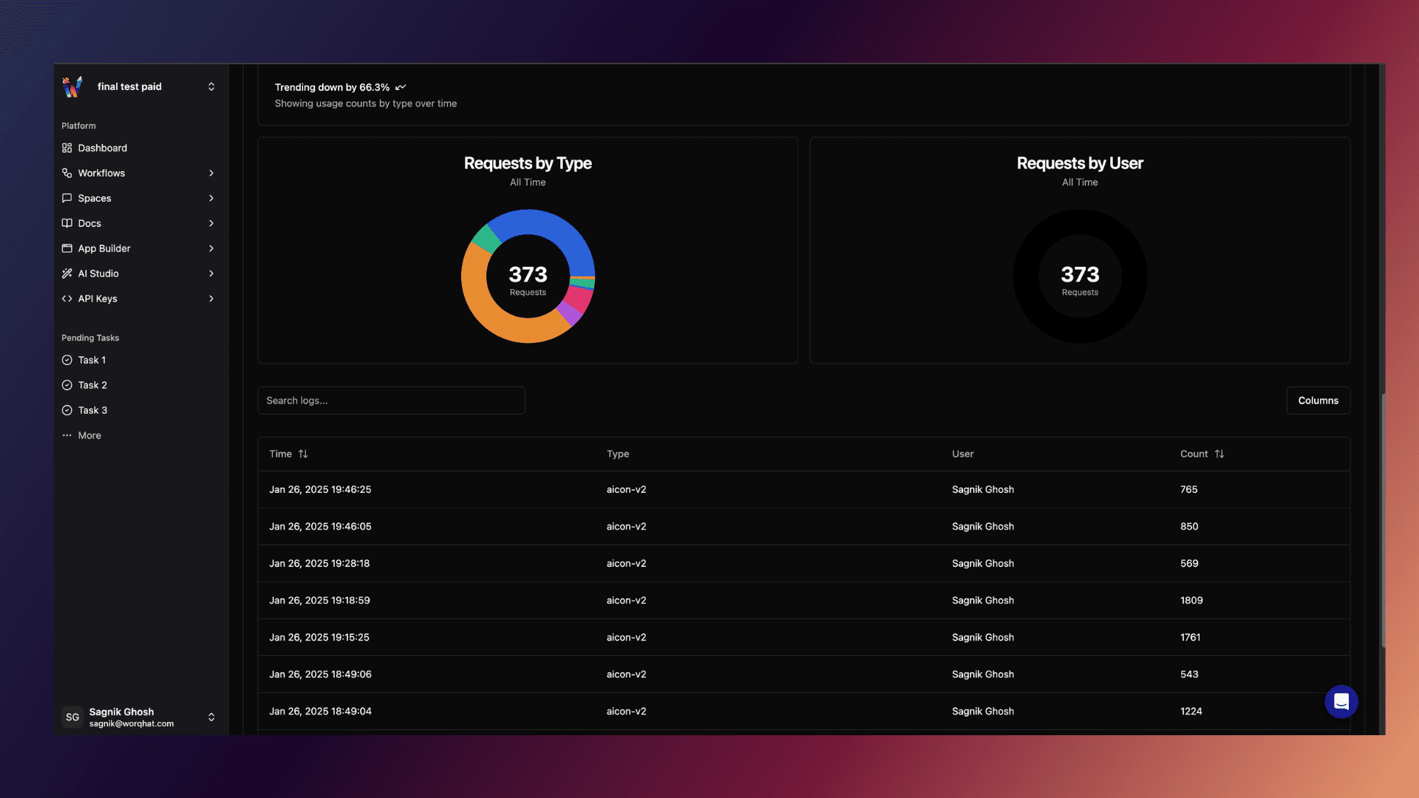Open the Columns button
1419x798 pixels.
(x=1318, y=400)
